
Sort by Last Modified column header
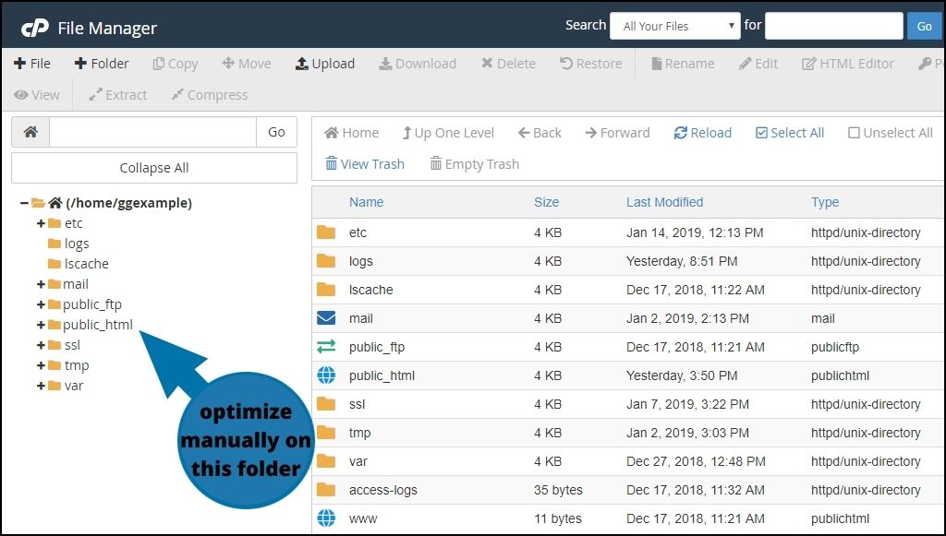pos(664,202)
